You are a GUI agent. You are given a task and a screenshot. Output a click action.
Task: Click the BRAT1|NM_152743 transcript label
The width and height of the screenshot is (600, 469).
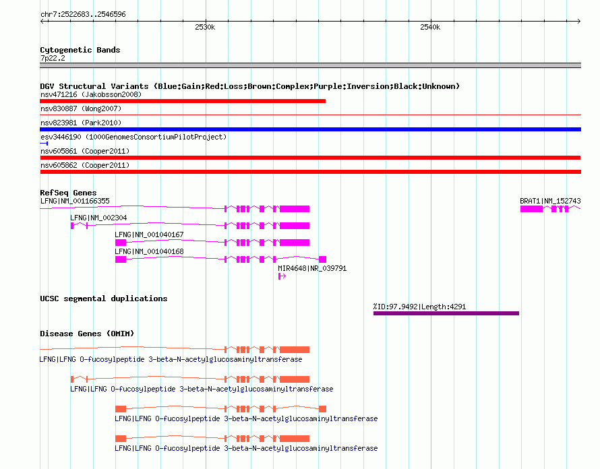click(550, 201)
